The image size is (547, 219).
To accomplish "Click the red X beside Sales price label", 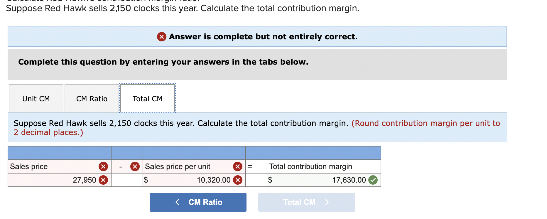I will (x=103, y=166).
